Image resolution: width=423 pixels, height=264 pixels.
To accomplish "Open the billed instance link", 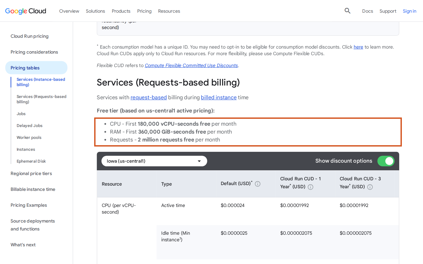I will pos(219,97).
